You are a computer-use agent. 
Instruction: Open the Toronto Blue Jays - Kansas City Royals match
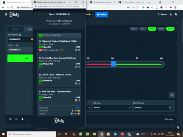click(x=59, y=58)
